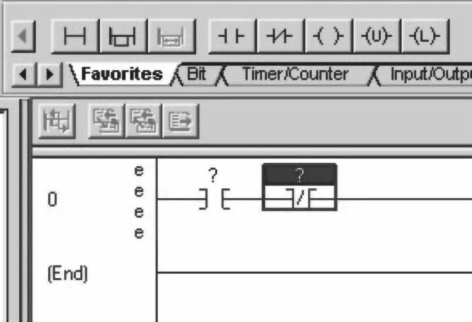This screenshot has width=472, height=322.
Task: Select the (End) rung
Action: pyautogui.click(x=67, y=273)
